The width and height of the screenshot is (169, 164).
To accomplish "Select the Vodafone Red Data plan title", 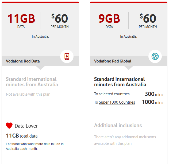I will (23, 61).
